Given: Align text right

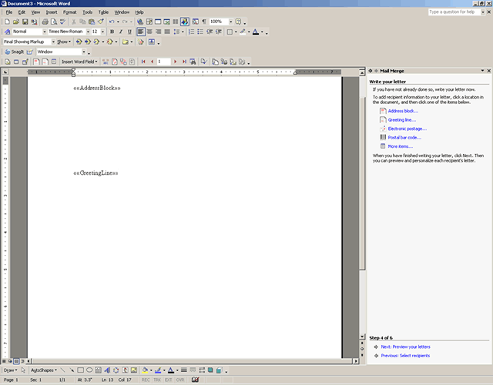Looking at the screenshot, I should click(x=158, y=32).
